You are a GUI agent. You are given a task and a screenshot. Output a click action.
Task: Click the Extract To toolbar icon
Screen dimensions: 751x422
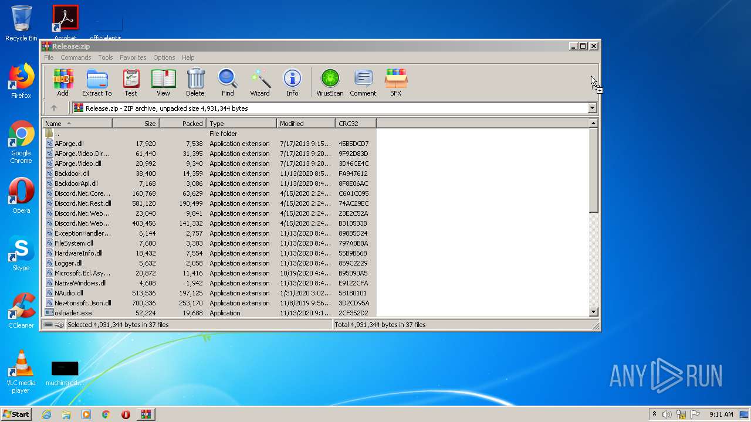(97, 82)
